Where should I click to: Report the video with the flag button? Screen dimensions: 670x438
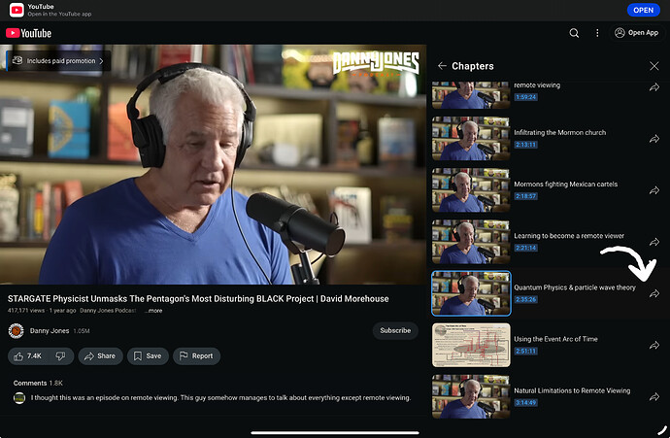196,356
